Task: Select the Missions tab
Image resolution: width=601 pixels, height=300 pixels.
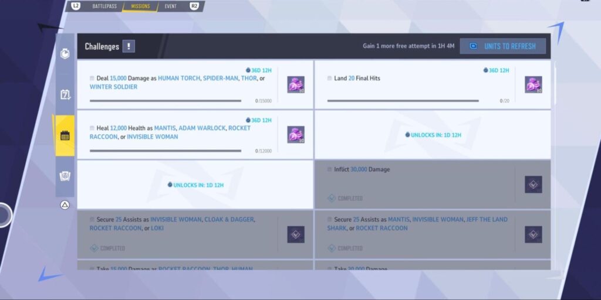Action: (140, 6)
